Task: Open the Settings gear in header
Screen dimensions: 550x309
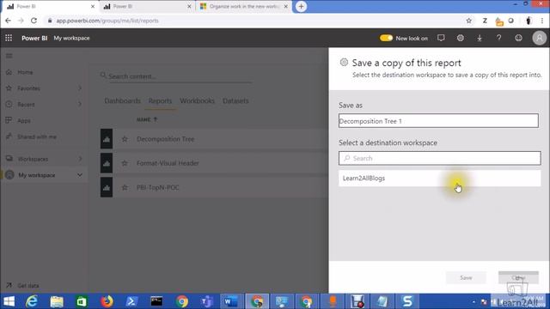Action: (461, 38)
